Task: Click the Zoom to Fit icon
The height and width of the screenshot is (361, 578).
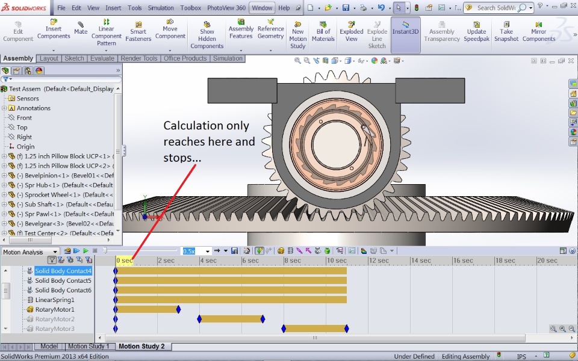Action: [297, 60]
